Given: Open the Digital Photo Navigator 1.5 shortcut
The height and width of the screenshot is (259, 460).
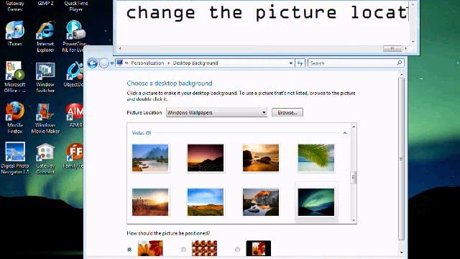Looking at the screenshot, I should tap(14, 158).
